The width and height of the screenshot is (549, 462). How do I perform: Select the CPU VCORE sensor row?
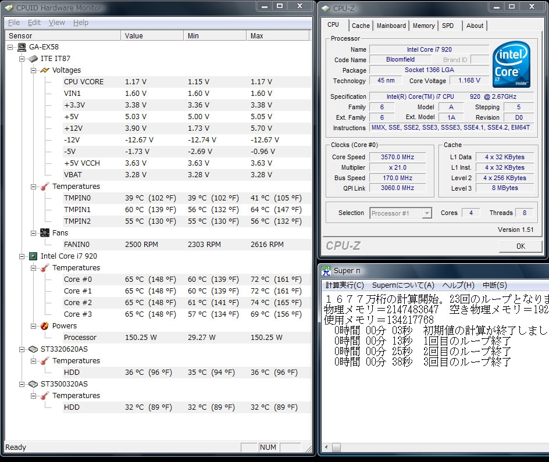tap(84, 82)
